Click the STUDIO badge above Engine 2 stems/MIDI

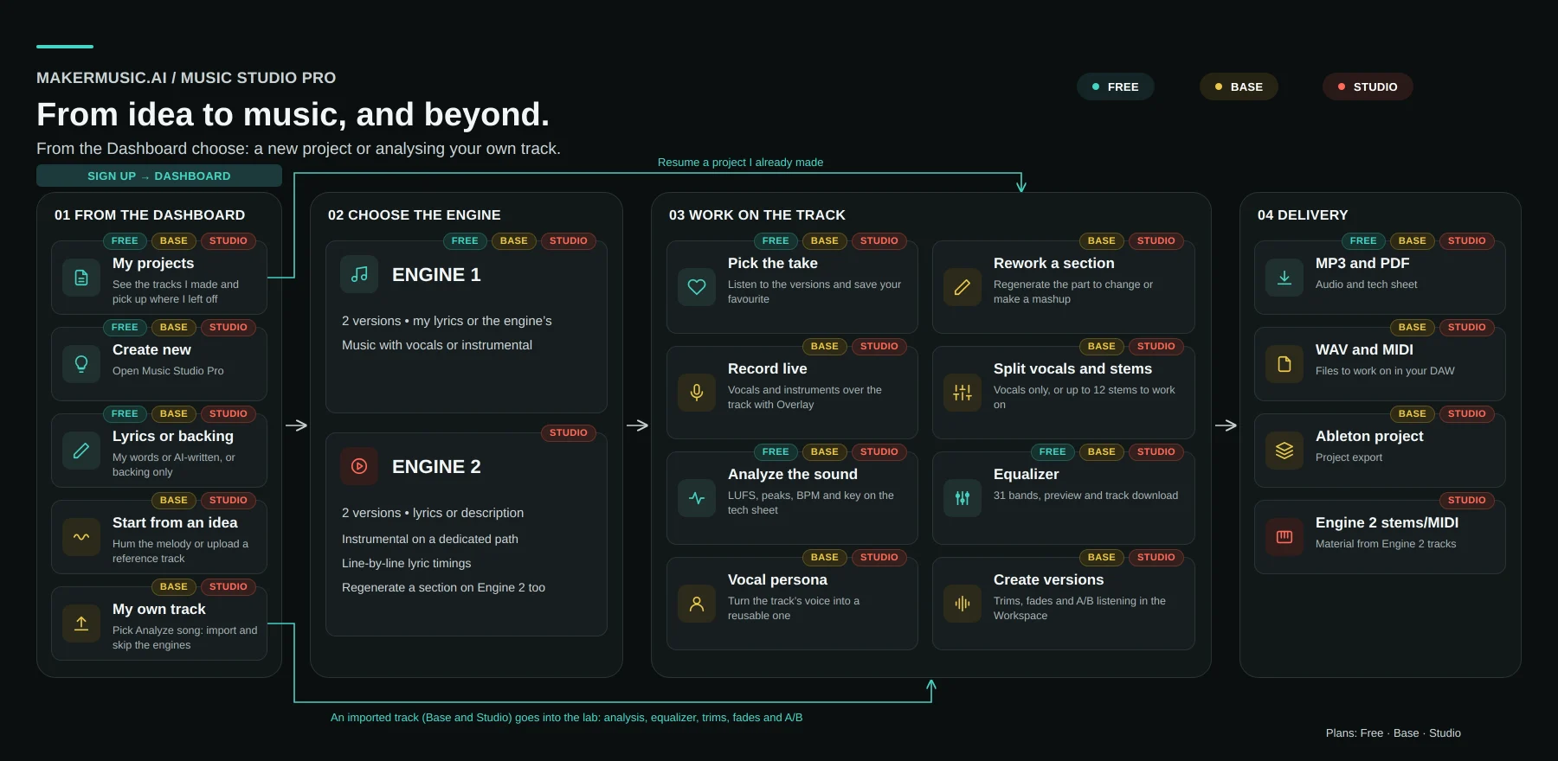pyautogui.click(x=1467, y=500)
